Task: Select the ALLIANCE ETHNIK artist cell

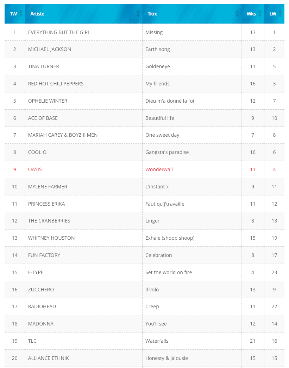Action: tap(49, 358)
